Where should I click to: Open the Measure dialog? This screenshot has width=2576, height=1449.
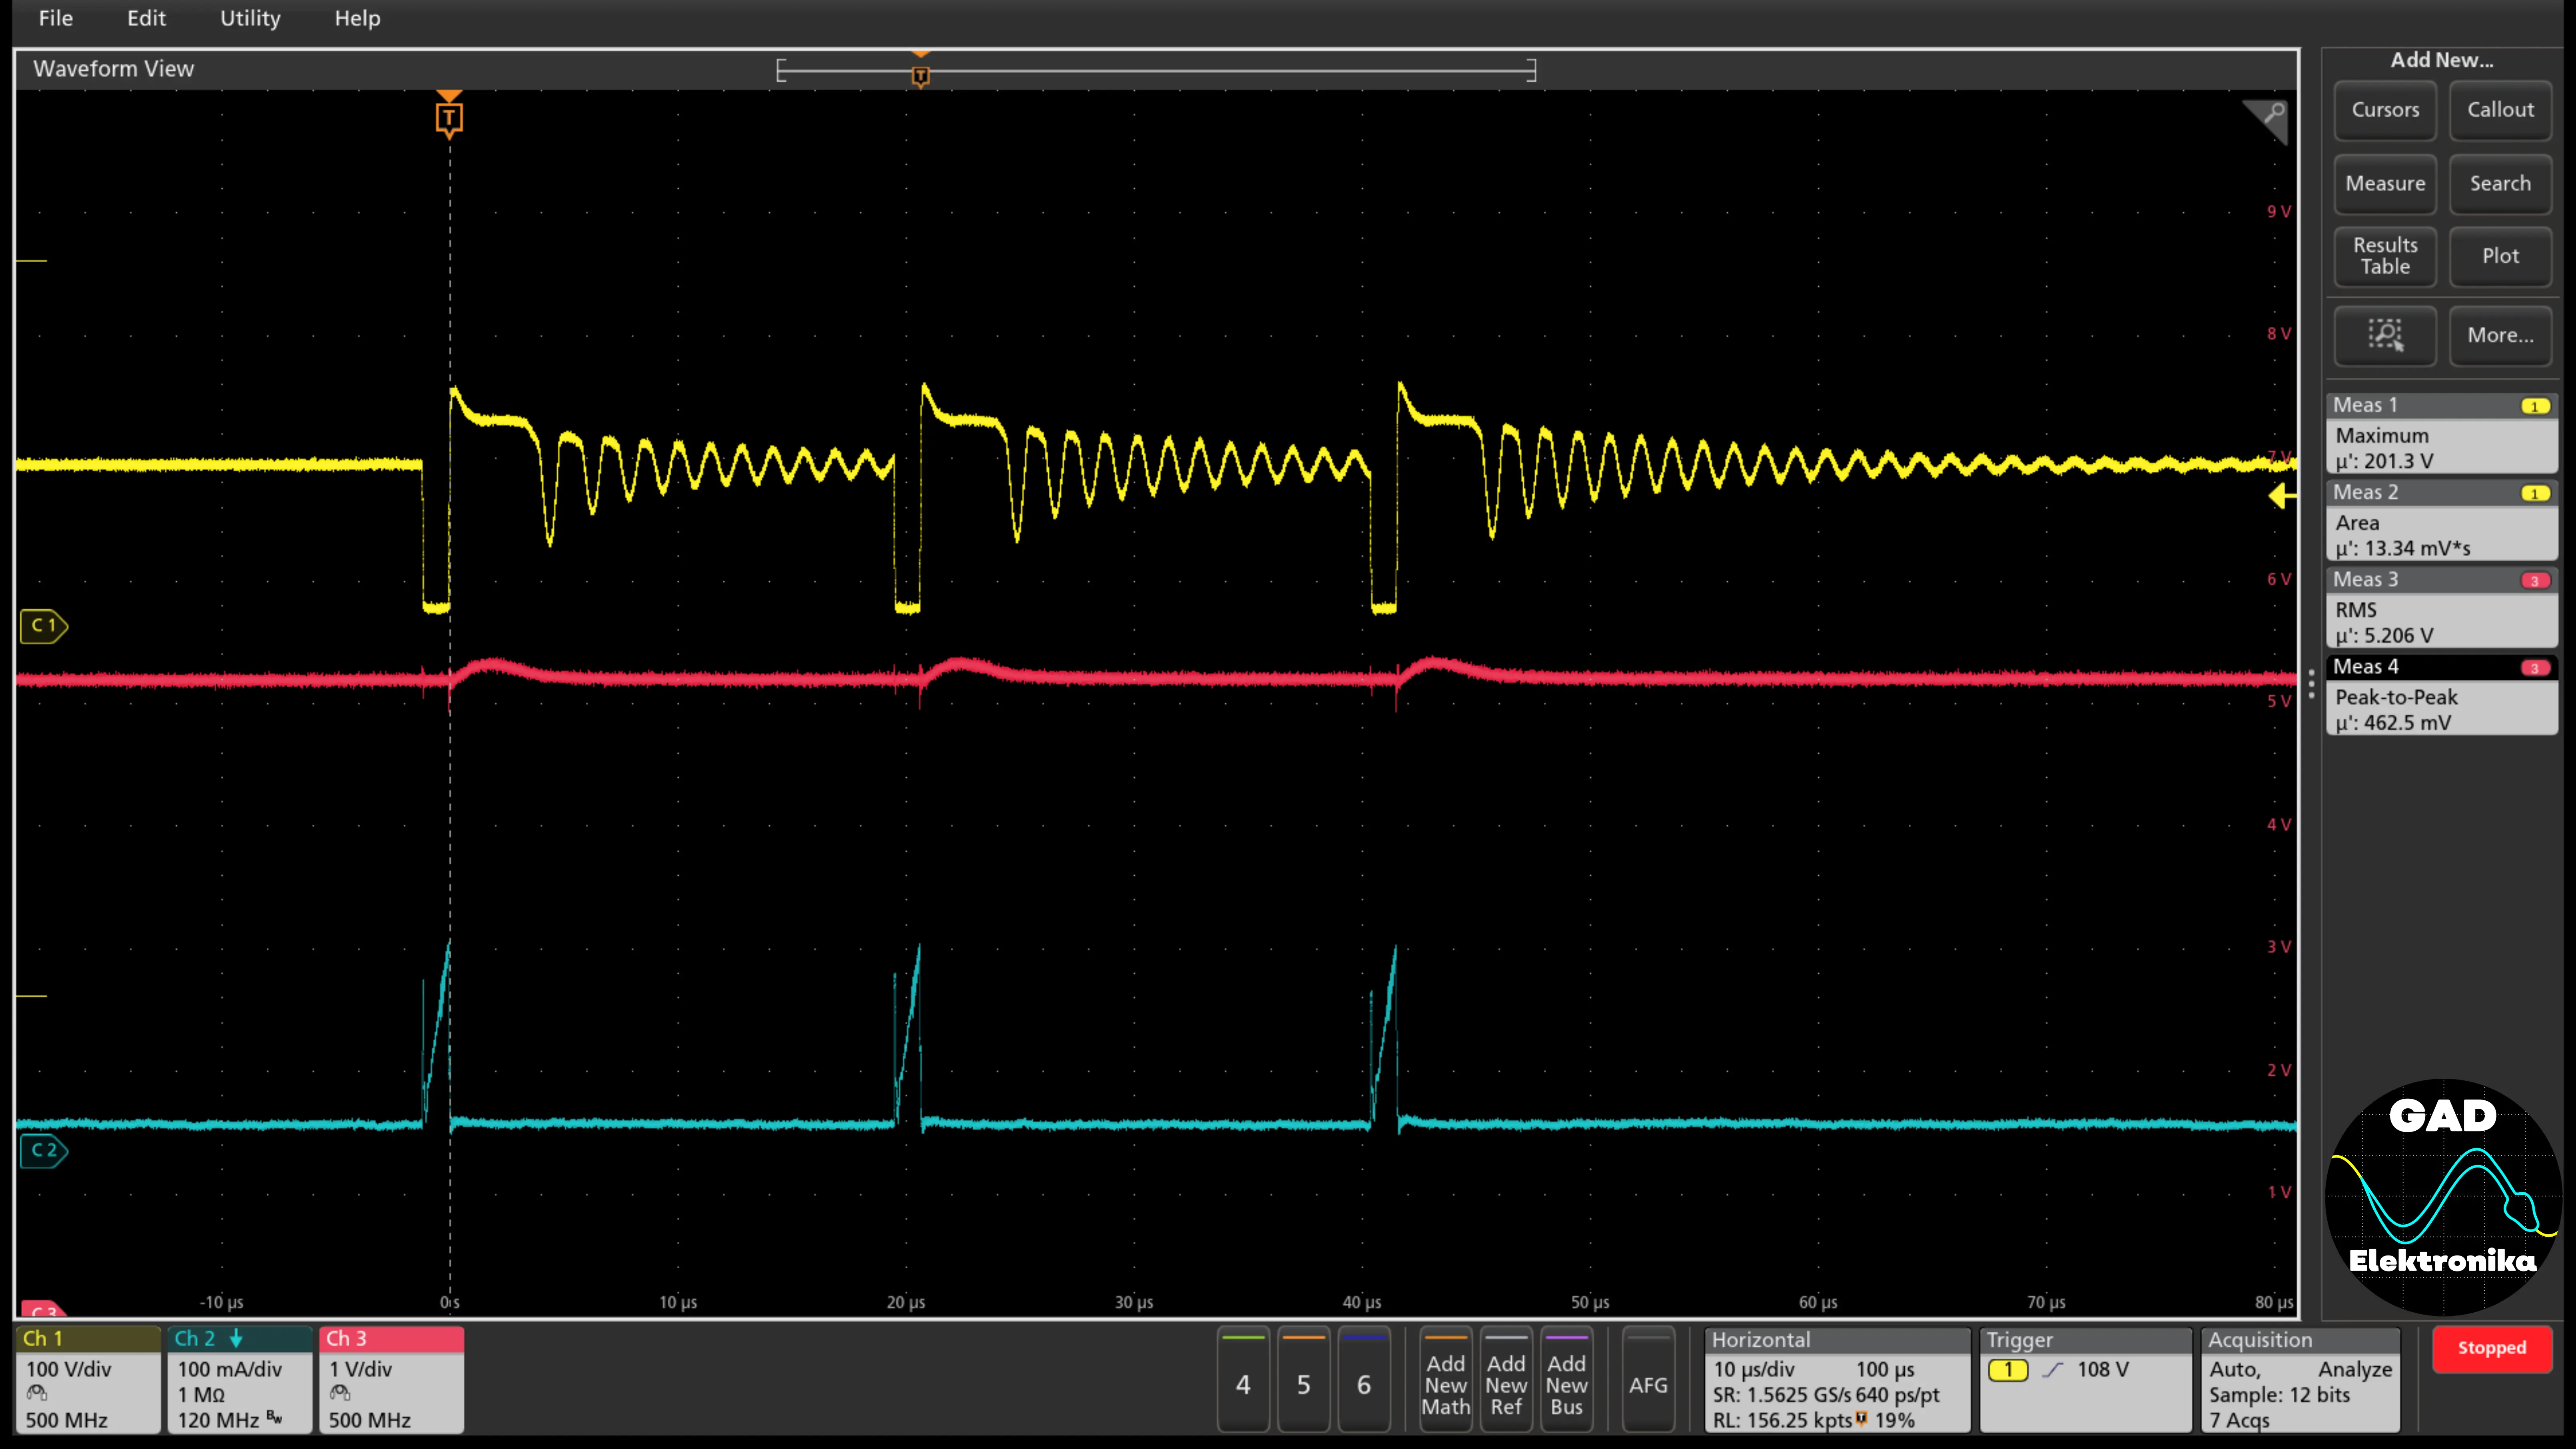pos(2385,184)
